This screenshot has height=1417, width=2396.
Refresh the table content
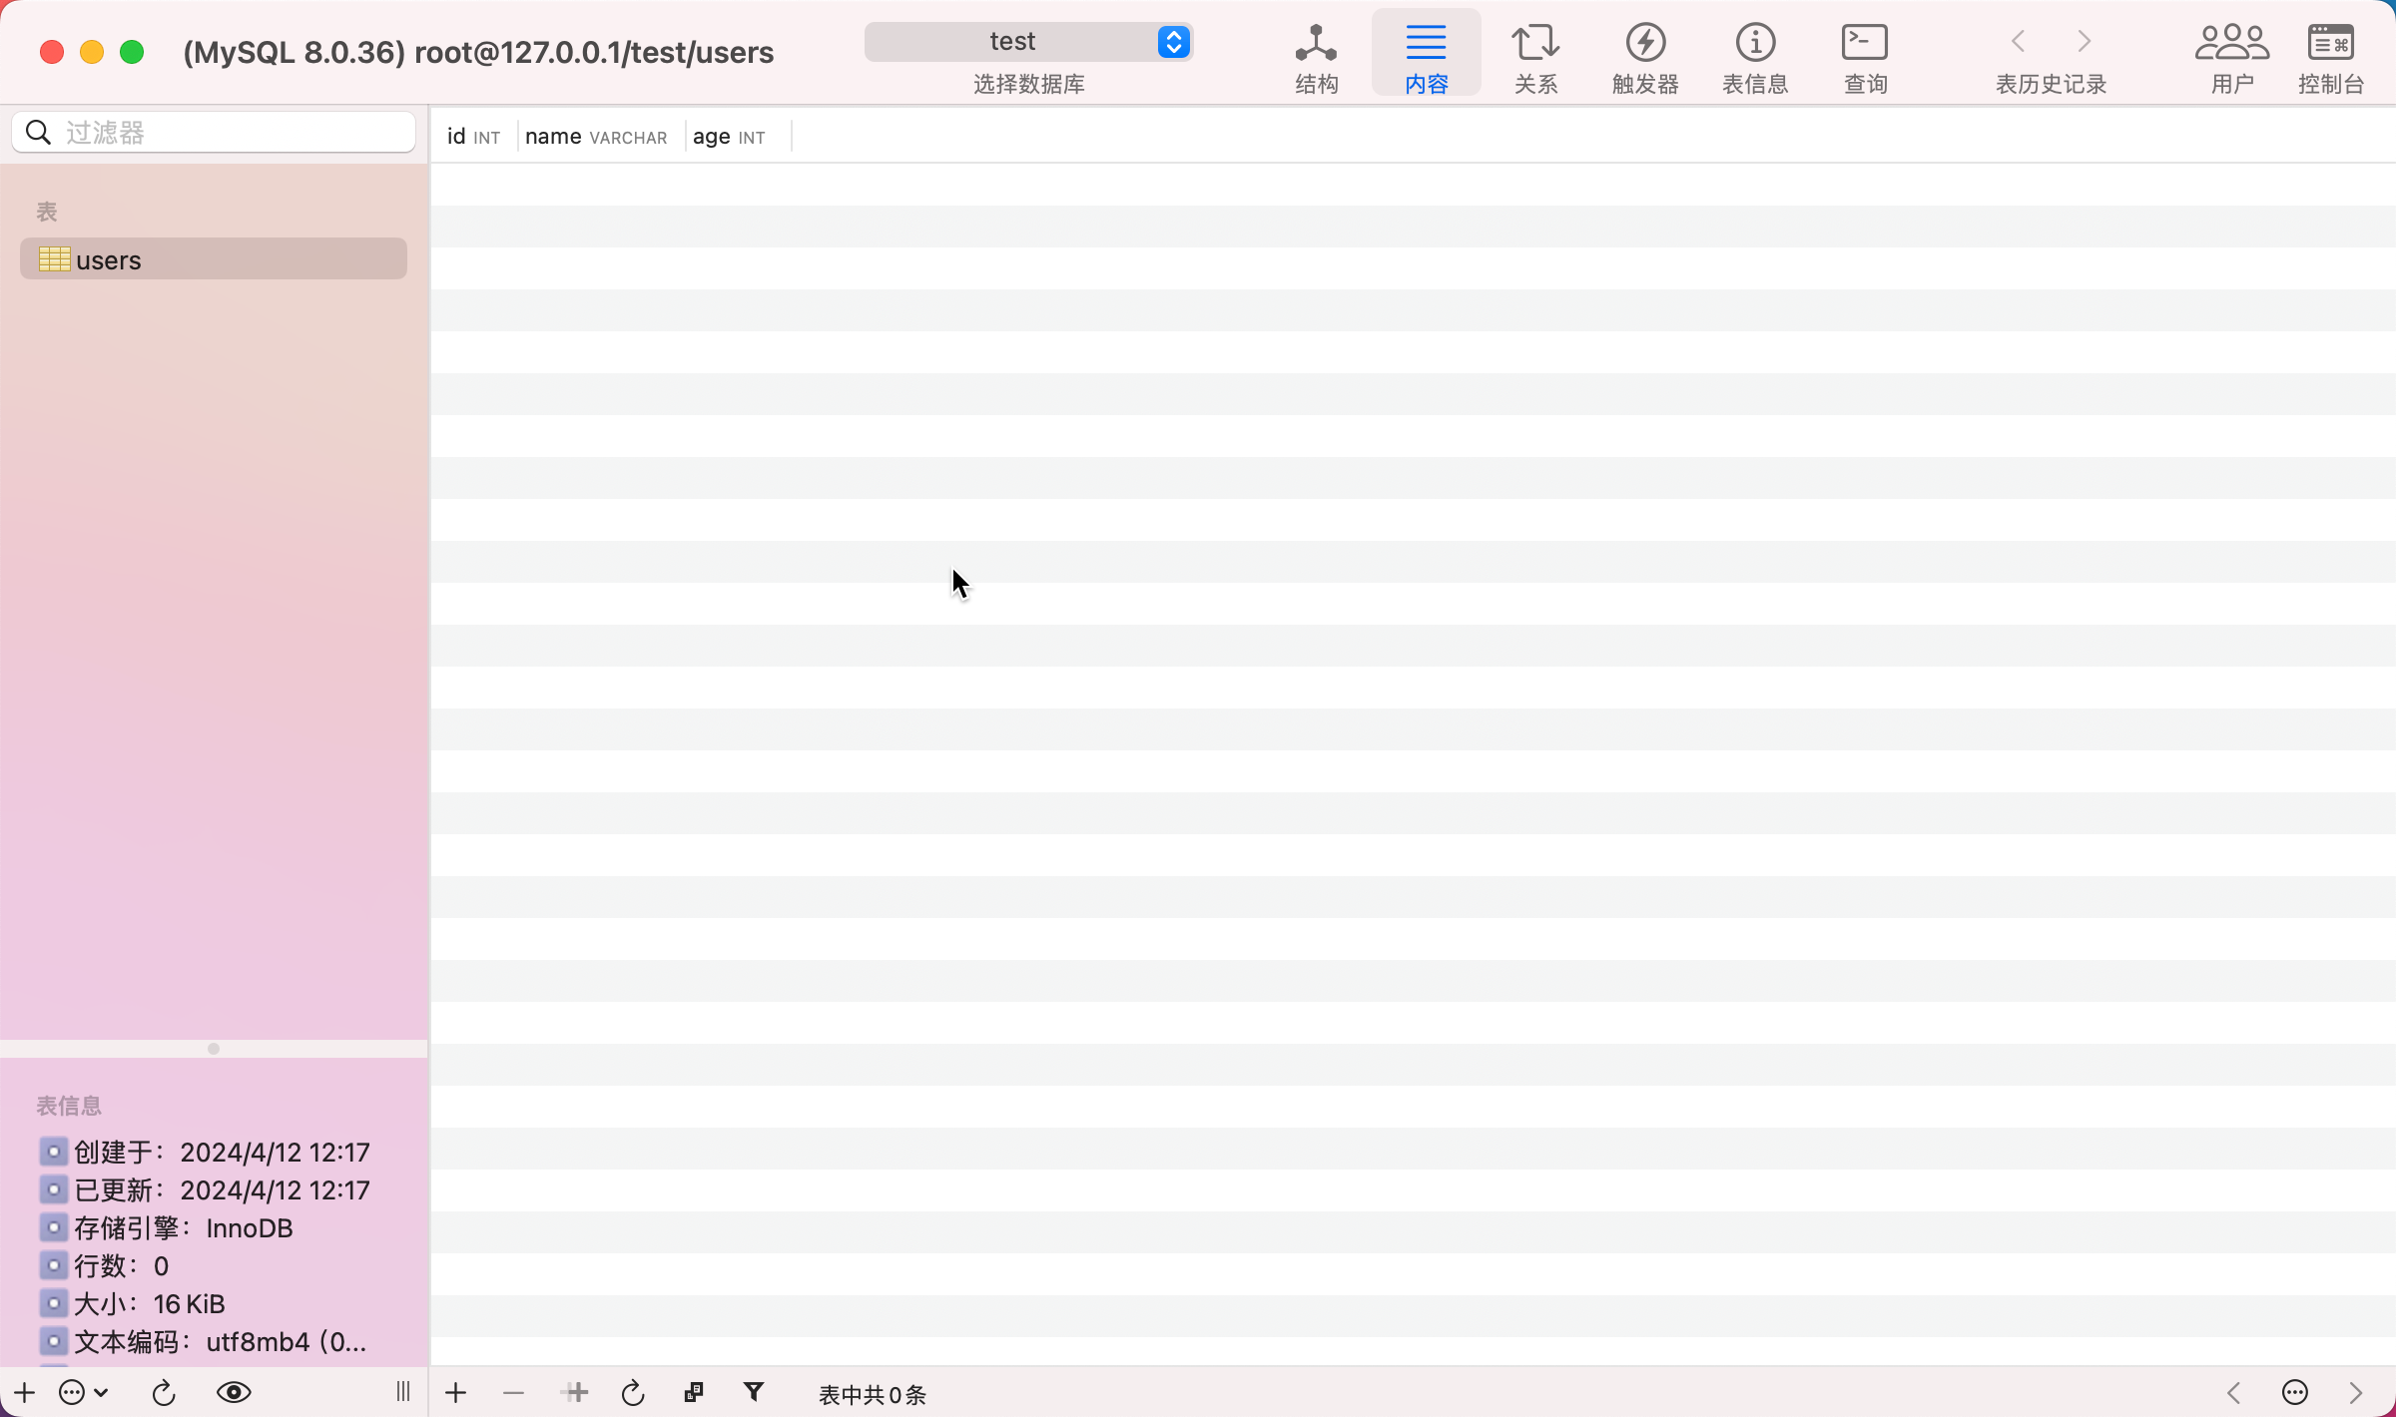click(633, 1392)
